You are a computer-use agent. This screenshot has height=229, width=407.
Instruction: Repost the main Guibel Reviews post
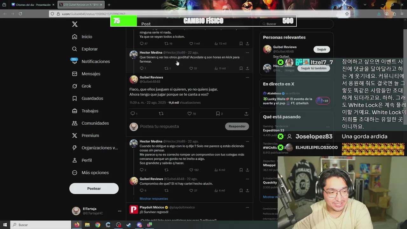[161, 114]
